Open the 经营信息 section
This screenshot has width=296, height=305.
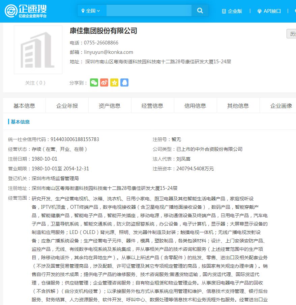(152, 105)
